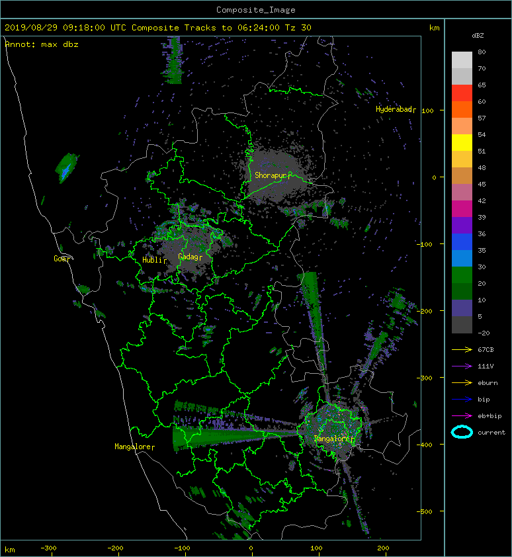Select the orange 57–60 dBZ swatch
The height and width of the screenshot is (557, 512).
click(x=462, y=110)
